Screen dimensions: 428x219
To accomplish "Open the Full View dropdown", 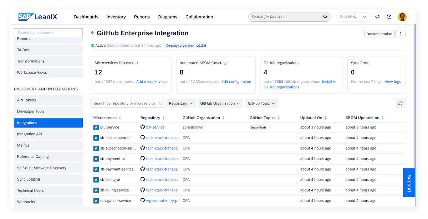I will pos(353,16).
